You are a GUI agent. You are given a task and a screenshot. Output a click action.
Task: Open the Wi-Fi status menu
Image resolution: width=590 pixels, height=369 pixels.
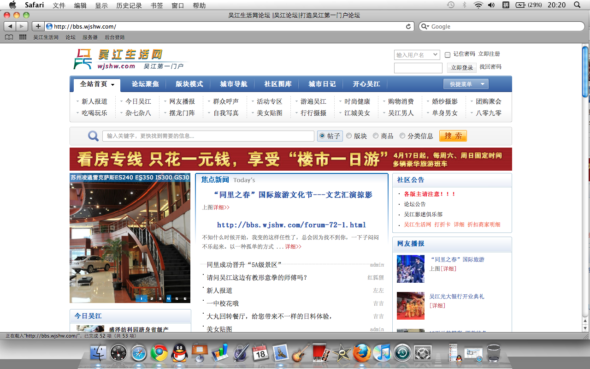pyautogui.click(x=478, y=5)
